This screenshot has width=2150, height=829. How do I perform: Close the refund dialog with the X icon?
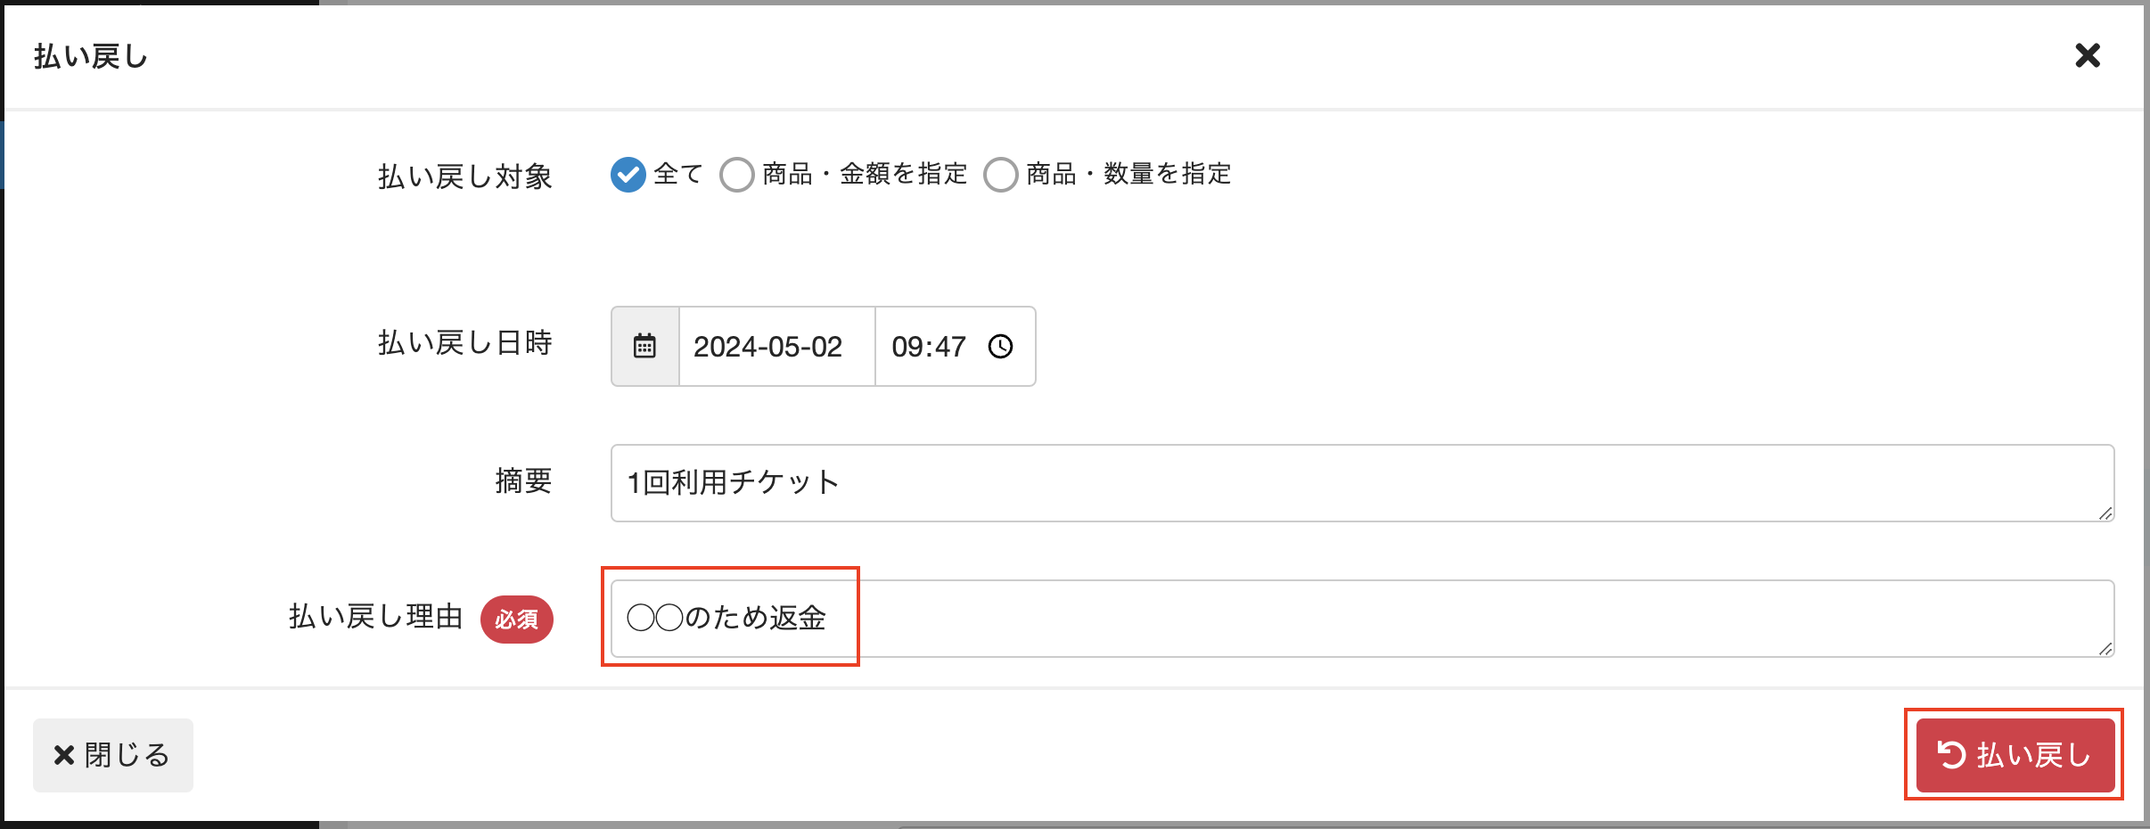[2087, 56]
